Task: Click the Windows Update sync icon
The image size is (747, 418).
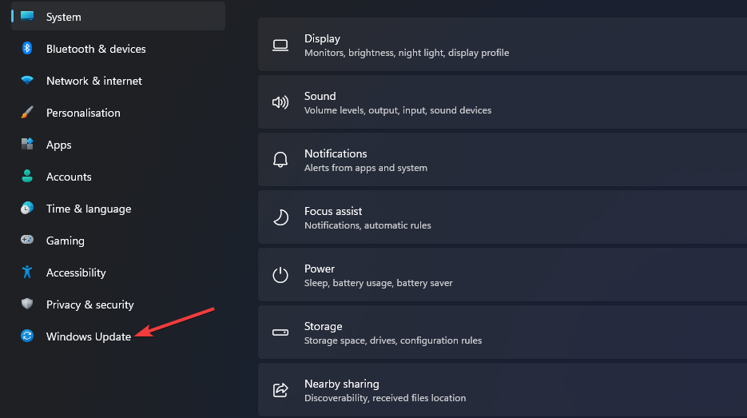Action: coord(27,336)
